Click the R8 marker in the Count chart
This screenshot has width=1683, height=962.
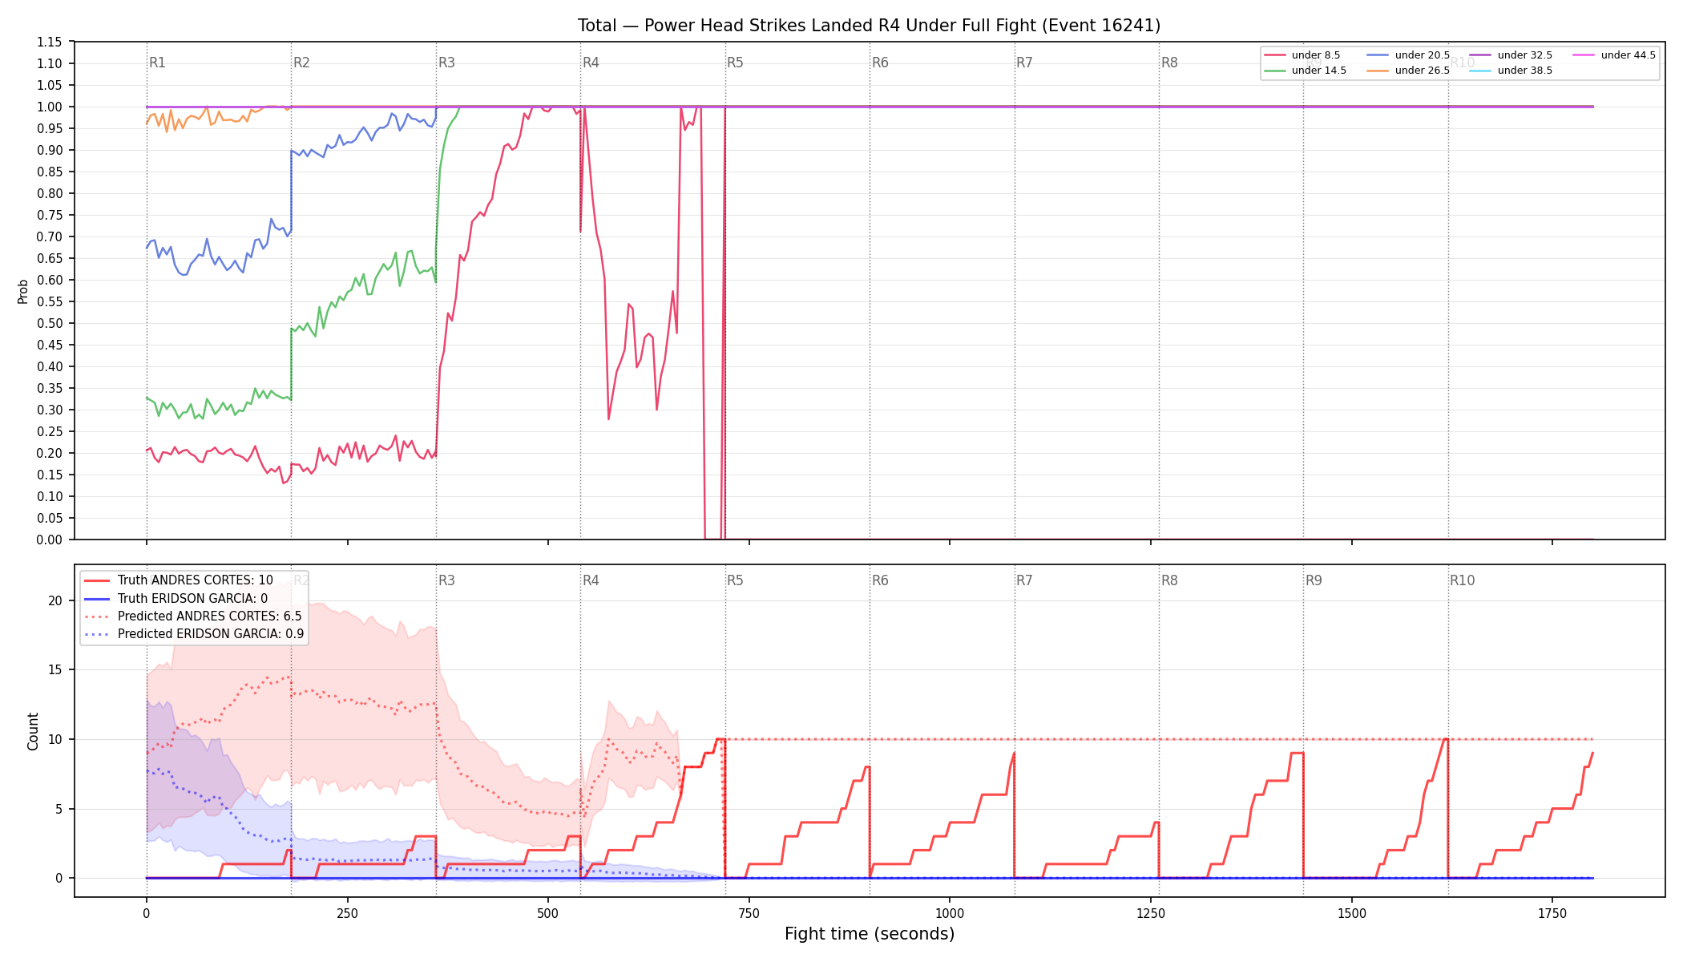click(x=1169, y=580)
